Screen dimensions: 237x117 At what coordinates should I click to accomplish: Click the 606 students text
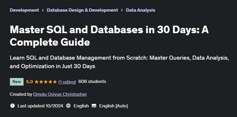click(92, 81)
